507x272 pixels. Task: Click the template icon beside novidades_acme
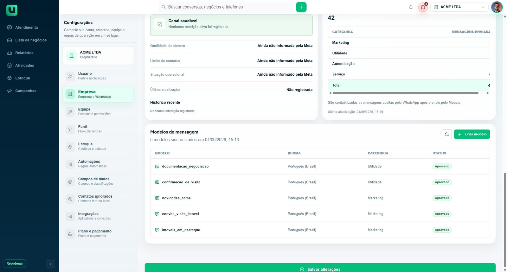coord(157,198)
